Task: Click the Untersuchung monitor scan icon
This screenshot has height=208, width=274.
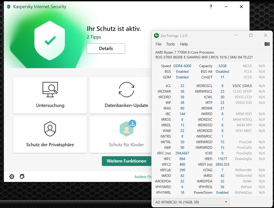Action: click(50, 90)
